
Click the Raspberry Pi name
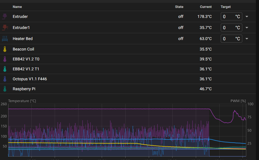click(x=24, y=89)
